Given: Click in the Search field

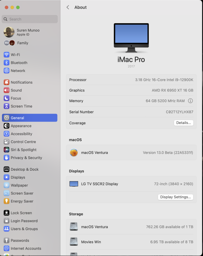Looking at the screenshot, I should click(30, 19).
